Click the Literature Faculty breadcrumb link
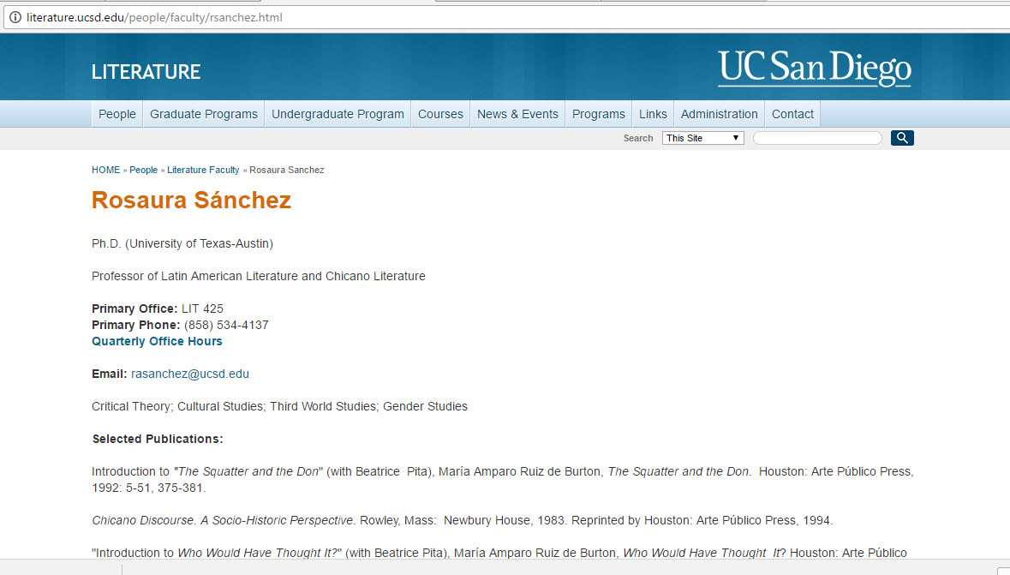The image size is (1010, 575). tap(203, 170)
